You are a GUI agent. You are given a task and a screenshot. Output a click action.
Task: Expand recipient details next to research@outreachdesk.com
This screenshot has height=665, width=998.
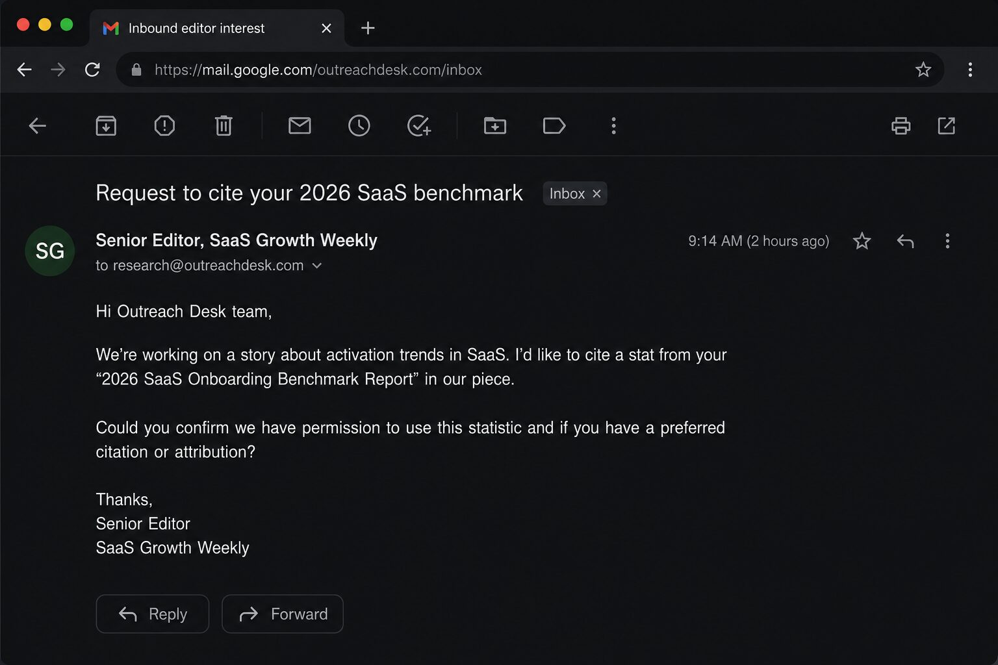316,266
